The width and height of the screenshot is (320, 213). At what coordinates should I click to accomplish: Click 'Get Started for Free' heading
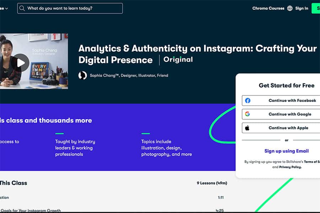[x=287, y=86]
